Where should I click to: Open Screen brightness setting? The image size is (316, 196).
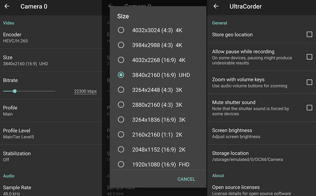[x=261, y=133]
